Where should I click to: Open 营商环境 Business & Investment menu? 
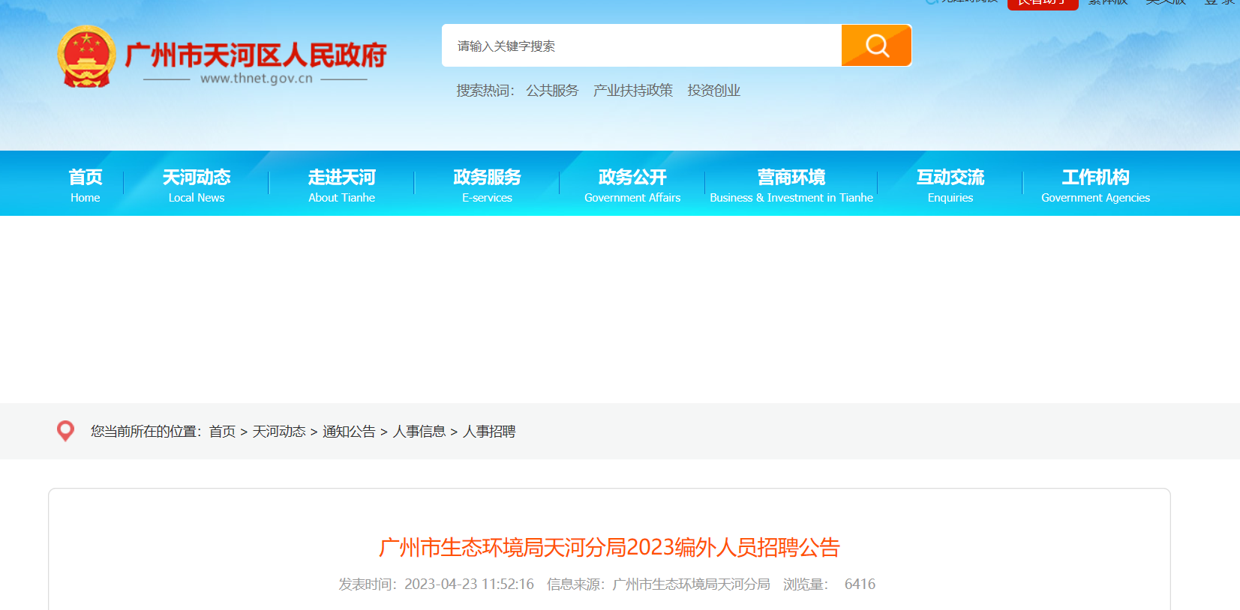[x=791, y=184]
